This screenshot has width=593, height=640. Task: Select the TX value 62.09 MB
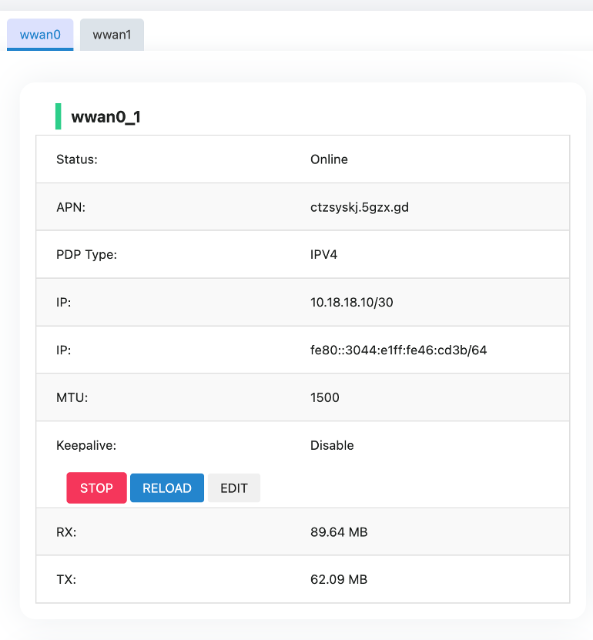click(x=338, y=579)
